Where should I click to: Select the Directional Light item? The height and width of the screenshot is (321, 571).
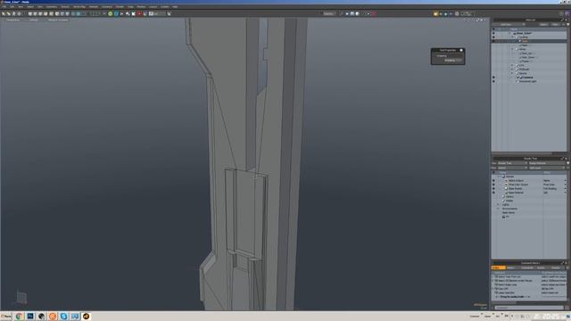pos(527,81)
